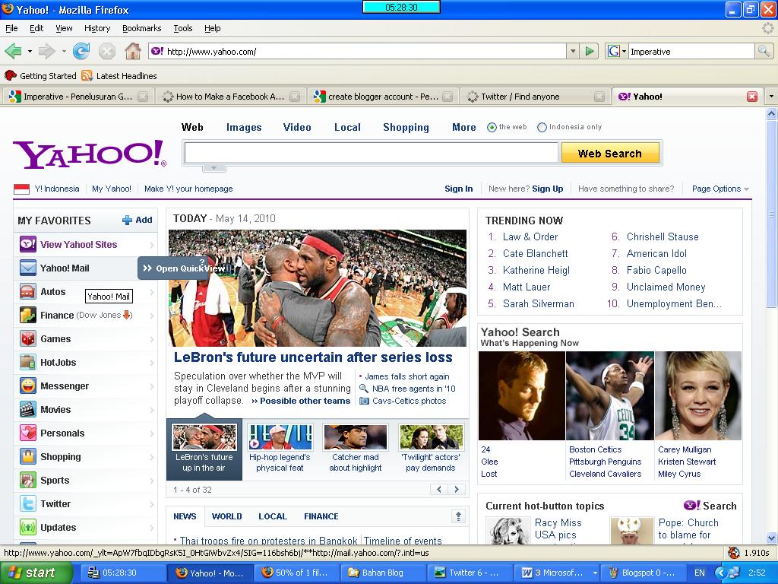The height and width of the screenshot is (584, 778).
Task: Open the History menu
Action: [97, 28]
